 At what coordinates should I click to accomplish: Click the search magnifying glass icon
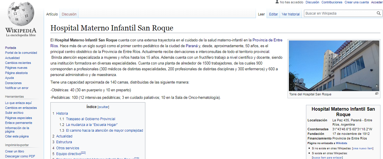pos(379,13)
